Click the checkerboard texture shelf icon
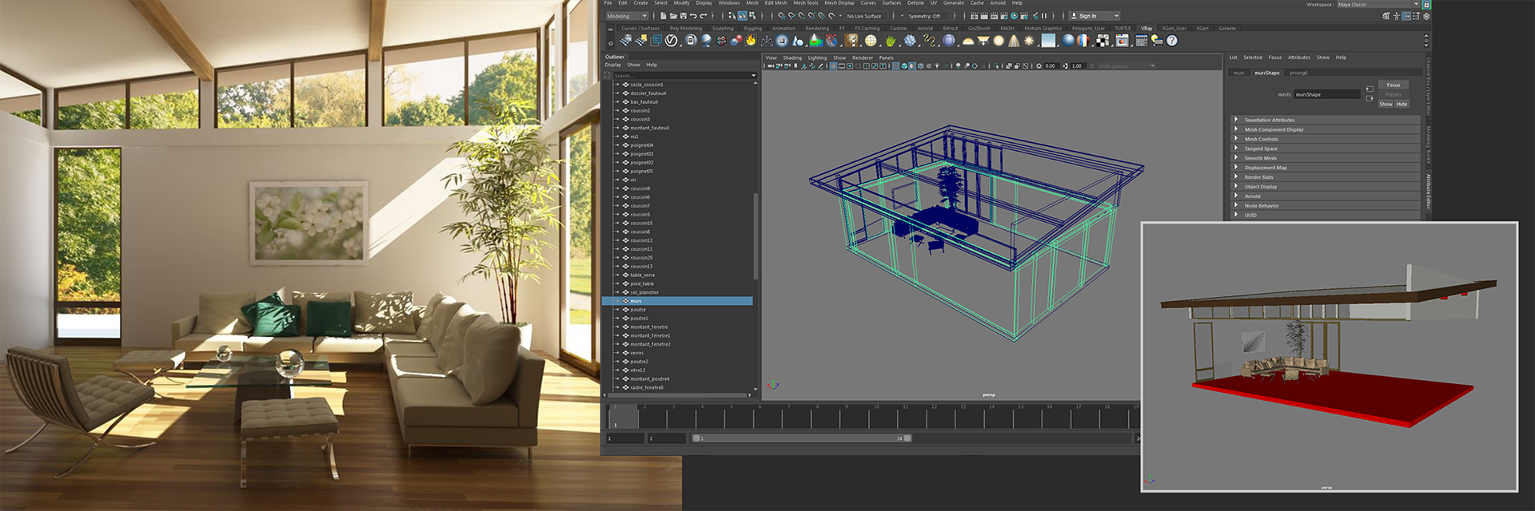Viewport: 1535px width, 511px height. [1102, 41]
